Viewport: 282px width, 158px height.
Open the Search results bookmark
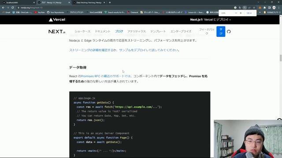point(115,12)
